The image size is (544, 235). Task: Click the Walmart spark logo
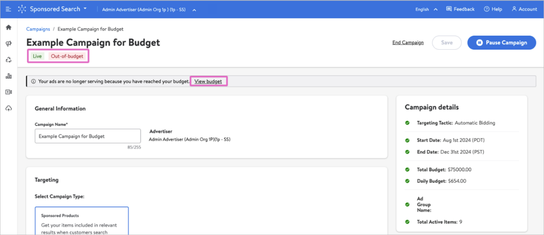pyautogui.click(x=22, y=9)
